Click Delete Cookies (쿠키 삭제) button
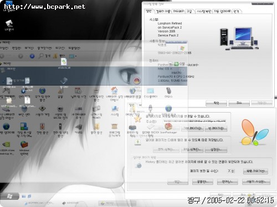This screenshot has height=207, width=277. [166, 150]
